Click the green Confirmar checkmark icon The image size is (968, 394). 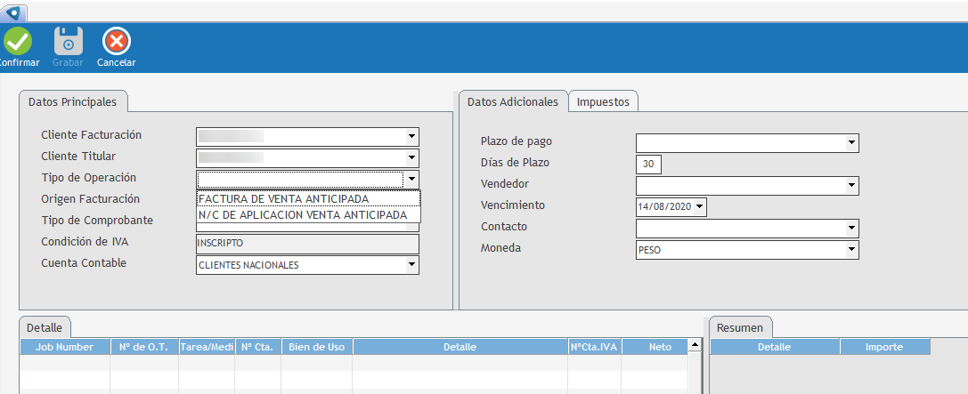(17, 42)
